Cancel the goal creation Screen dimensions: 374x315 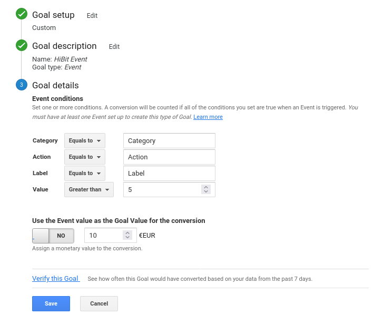[x=99, y=304]
